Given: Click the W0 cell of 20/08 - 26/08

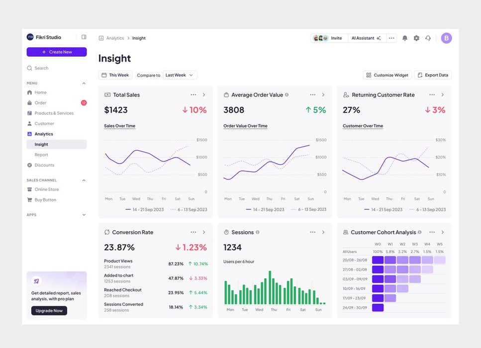Looking at the screenshot, I should (378, 260).
